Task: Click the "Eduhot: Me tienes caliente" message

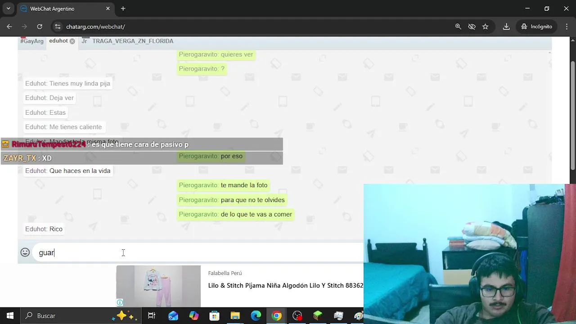Action: tap(63, 127)
